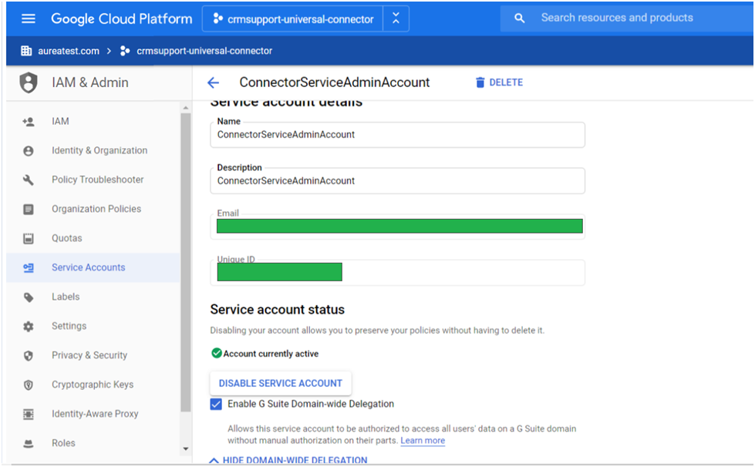Click the sidebar scrollbar thumb
755x467 pixels.
tap(185, 263)
